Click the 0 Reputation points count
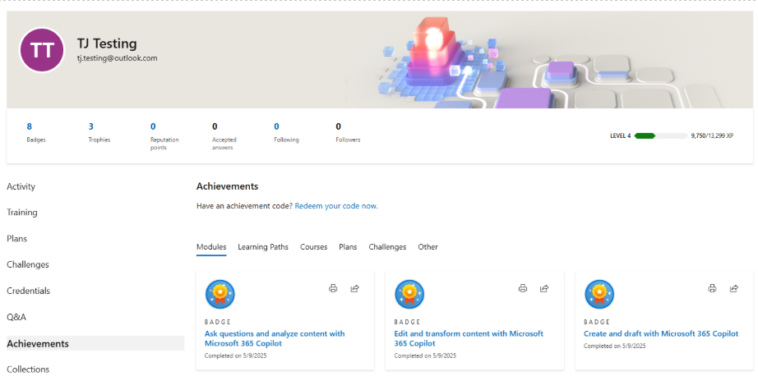The height and width of the screenshot is (376, 758). click(x=153, y=126)
